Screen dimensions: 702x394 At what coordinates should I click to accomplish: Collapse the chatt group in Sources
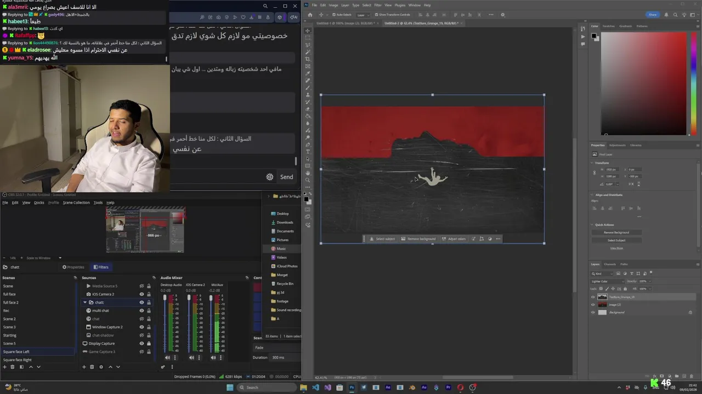pos(85,302)
